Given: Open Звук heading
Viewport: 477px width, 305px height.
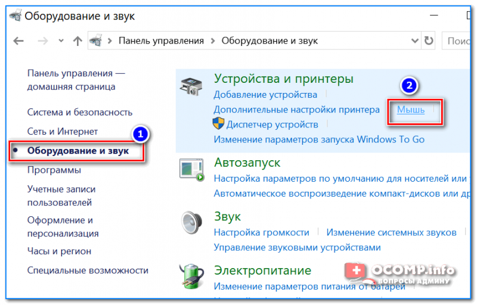Looking at the screenshot, I should tap(227, 217).
